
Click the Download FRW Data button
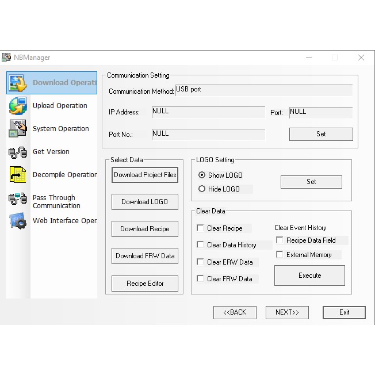point(145,256)
